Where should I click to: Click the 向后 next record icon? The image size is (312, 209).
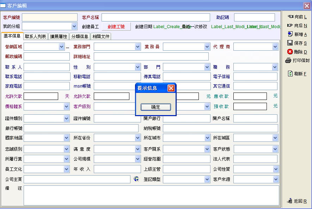coord(290,25)
